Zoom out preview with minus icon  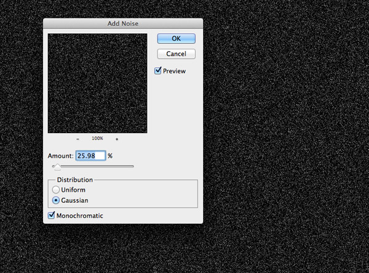pyautogui.click(x=77, y=139)
